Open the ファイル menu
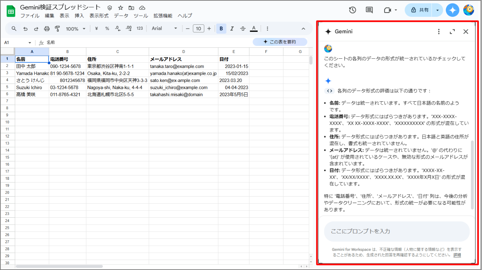482x270 pixels. [x=30, y=16]
